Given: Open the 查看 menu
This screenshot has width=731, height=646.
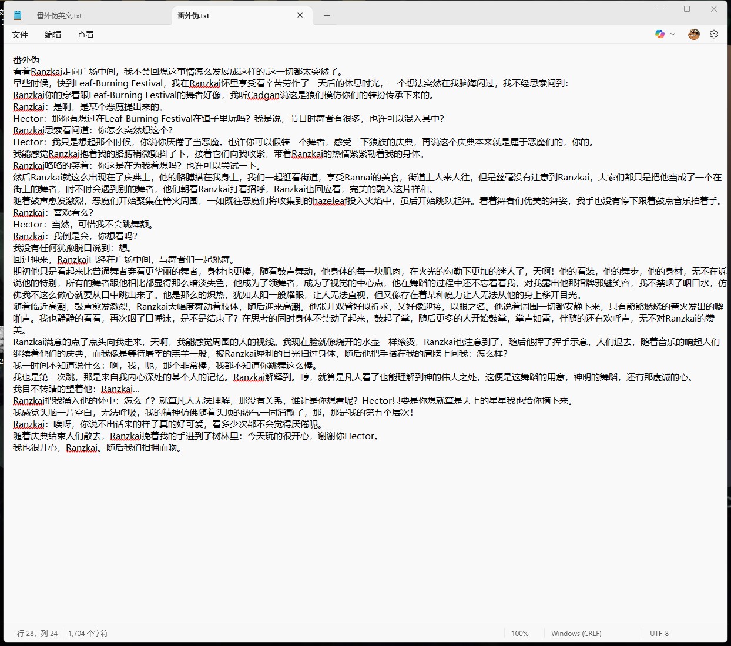Looking at the screenshot, I should point(86,35).
